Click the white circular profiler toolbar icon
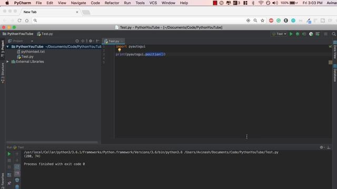This screenshot has width=337, height=189. (x=311, y=34)
